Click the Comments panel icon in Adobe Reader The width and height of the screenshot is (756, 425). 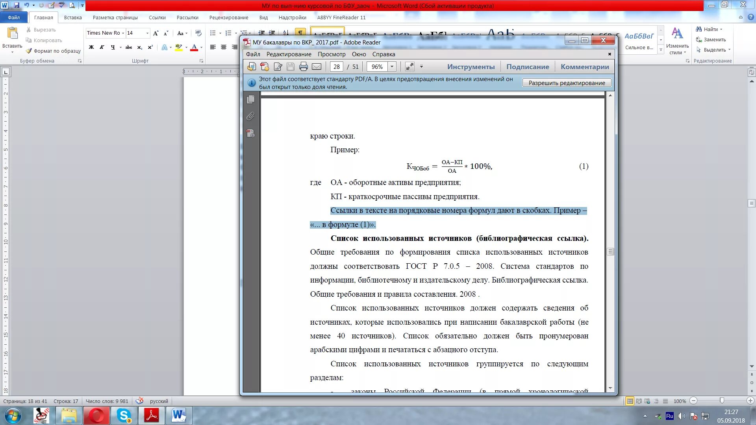tap(585, 67)
